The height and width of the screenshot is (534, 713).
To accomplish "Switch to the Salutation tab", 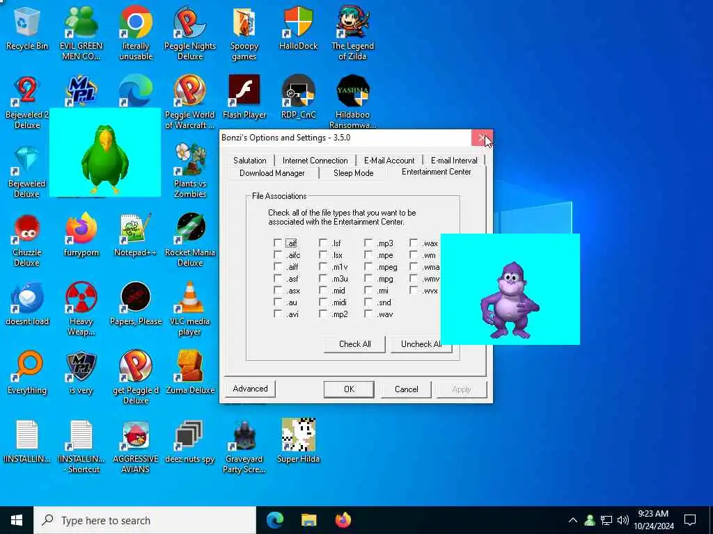I will coord(250,161).
